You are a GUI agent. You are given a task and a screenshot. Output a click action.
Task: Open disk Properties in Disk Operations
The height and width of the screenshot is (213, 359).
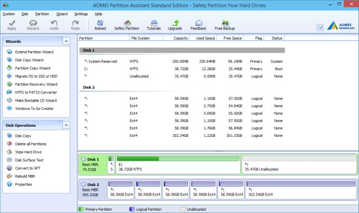[23, 184]
